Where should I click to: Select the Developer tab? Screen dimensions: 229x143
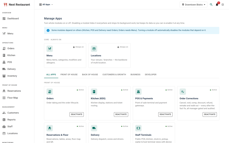[151, 74]
